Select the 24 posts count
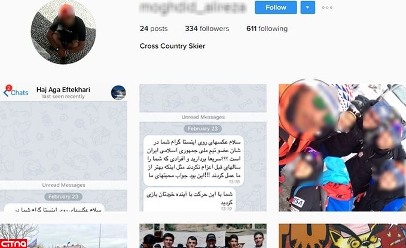The height and width of the screenshot is (248, 406). pos(154,29)
